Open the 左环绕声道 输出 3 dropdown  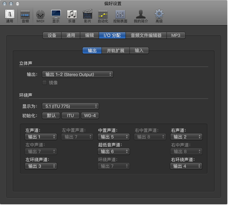coord(41,166)
